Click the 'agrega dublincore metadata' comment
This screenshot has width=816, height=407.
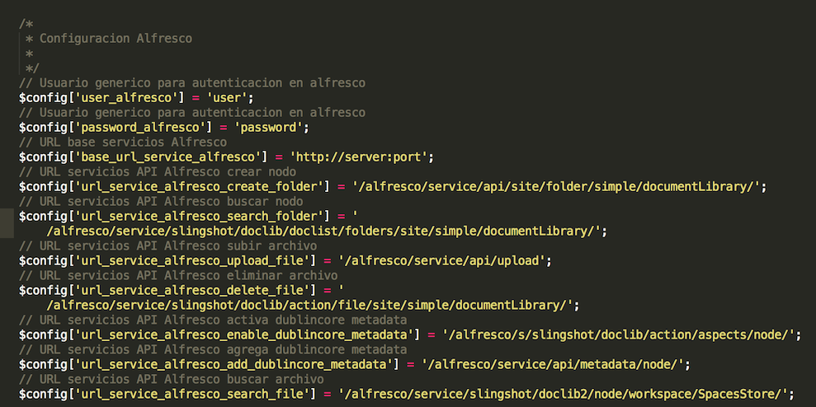coord(213,349)
